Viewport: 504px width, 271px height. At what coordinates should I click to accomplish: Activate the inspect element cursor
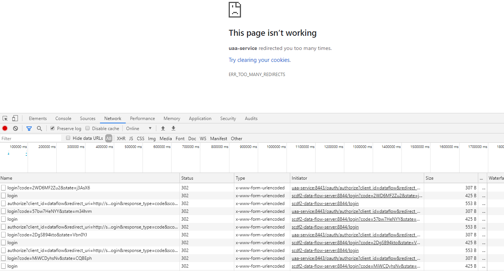[x=5, y=118]
